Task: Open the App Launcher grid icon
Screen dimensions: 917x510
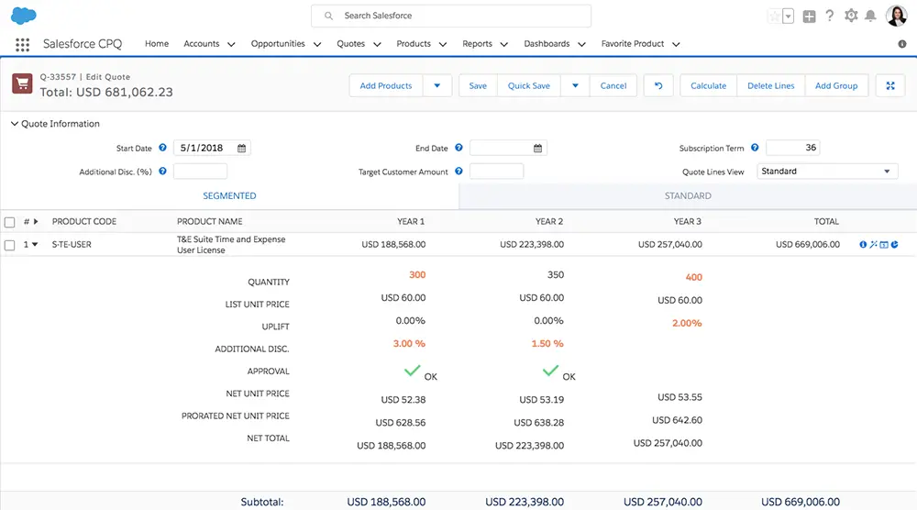Action: pos(22,44)
